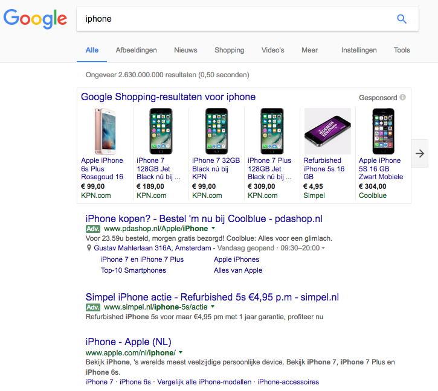
Task: Switch to the Afbeeldingen tab
Action: [x=137, y=50]
